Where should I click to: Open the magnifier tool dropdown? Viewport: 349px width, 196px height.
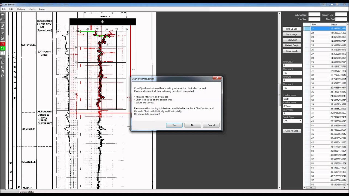point(2,58)
